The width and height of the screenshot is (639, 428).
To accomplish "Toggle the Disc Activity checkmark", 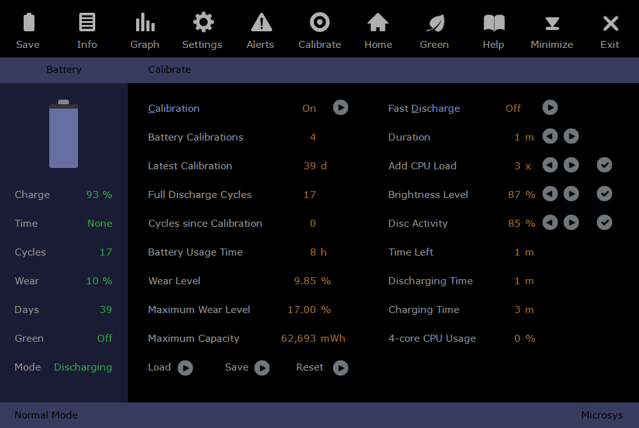I will 604,222.
